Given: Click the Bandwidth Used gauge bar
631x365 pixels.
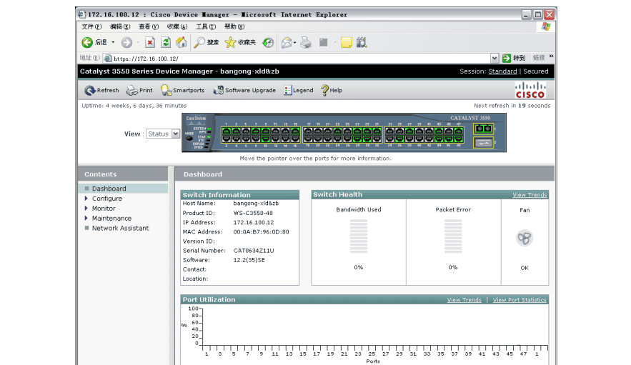Looking at the screenshot, I should click(359, 236).
